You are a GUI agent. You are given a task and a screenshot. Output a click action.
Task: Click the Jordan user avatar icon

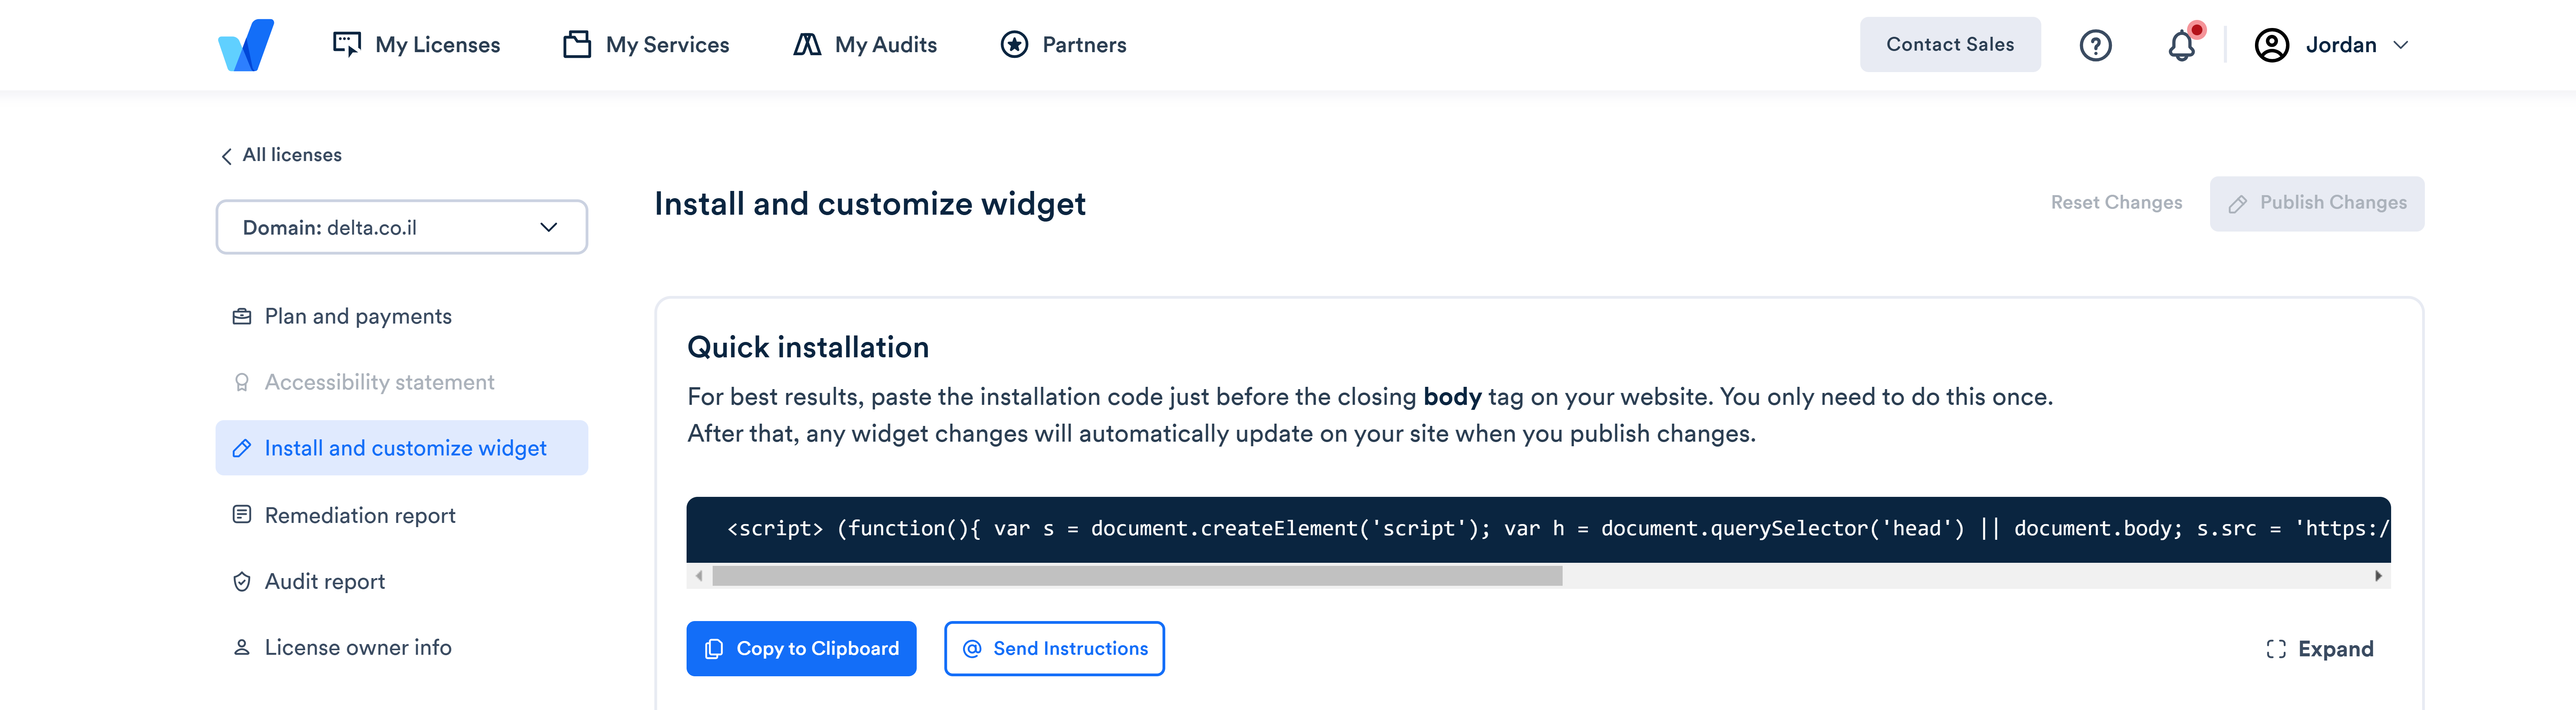click(x=2271, y=45)
